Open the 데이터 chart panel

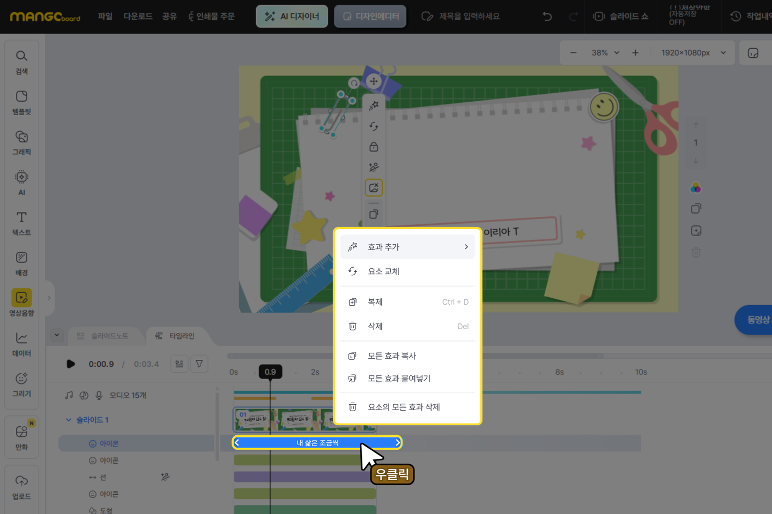tap(21, 344)
